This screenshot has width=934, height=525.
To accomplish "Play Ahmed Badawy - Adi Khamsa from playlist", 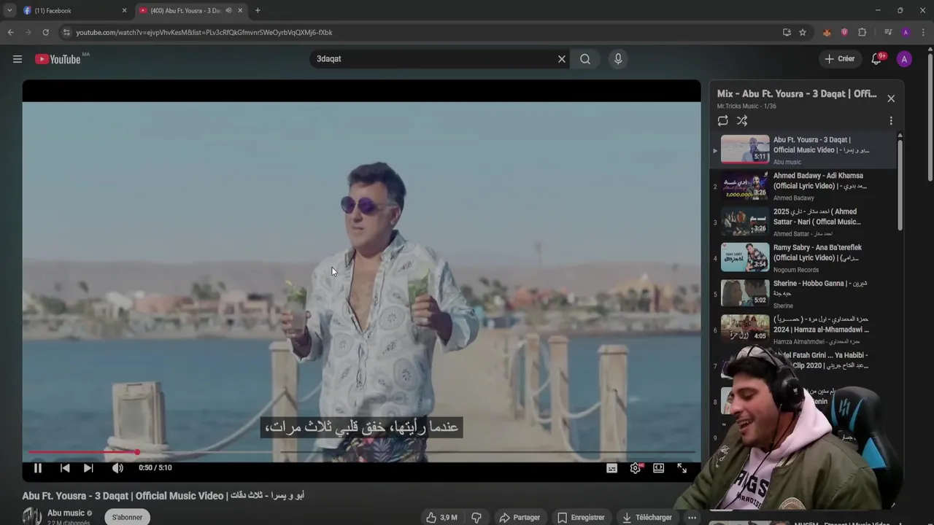I will point(803,187).
